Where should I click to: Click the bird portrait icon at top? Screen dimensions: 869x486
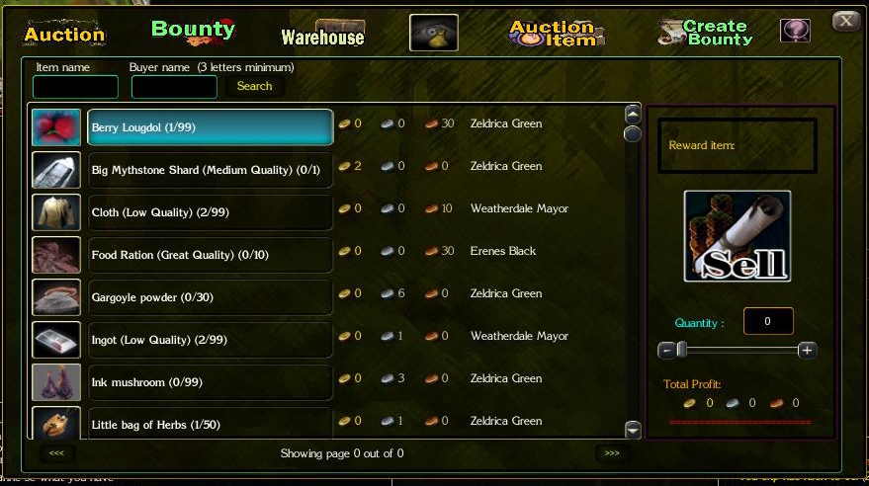point(434,33)
